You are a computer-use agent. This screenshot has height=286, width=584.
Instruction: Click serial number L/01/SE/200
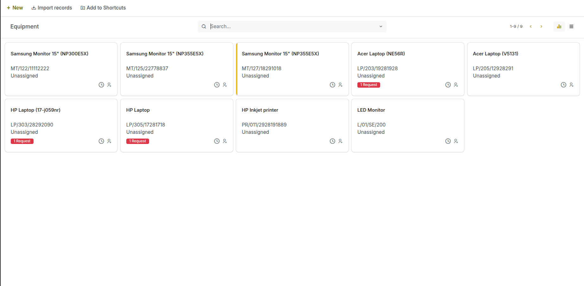pyautogui.click(x=371, y=125)
